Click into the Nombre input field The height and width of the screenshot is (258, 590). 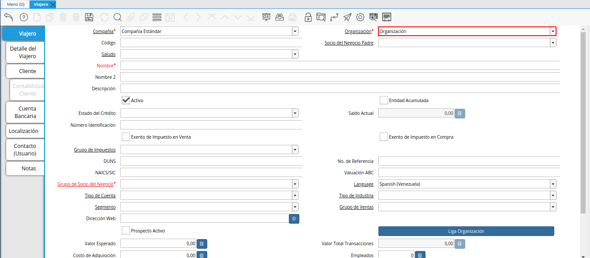[340, 66]
